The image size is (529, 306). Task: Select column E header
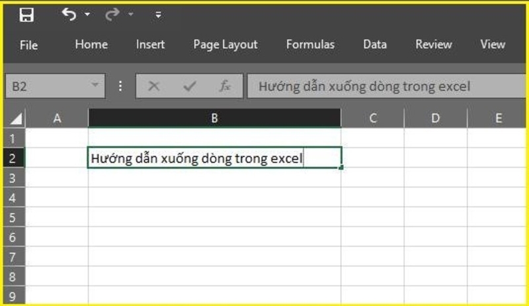tap(497, 118)
